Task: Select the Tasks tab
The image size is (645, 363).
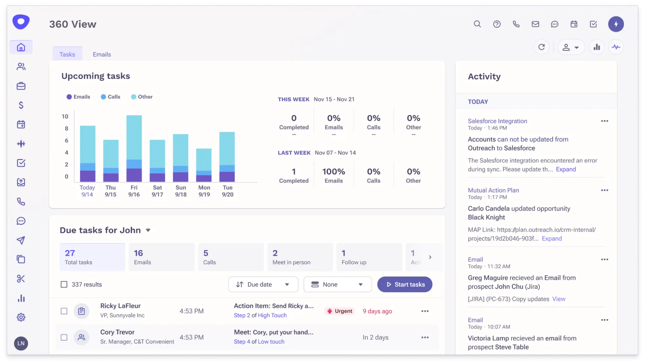Action: [x=67, y=54]
